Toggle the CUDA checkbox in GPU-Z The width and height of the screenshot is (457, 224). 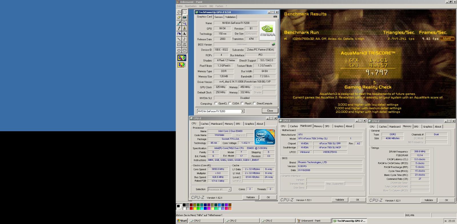pos(230,104)
